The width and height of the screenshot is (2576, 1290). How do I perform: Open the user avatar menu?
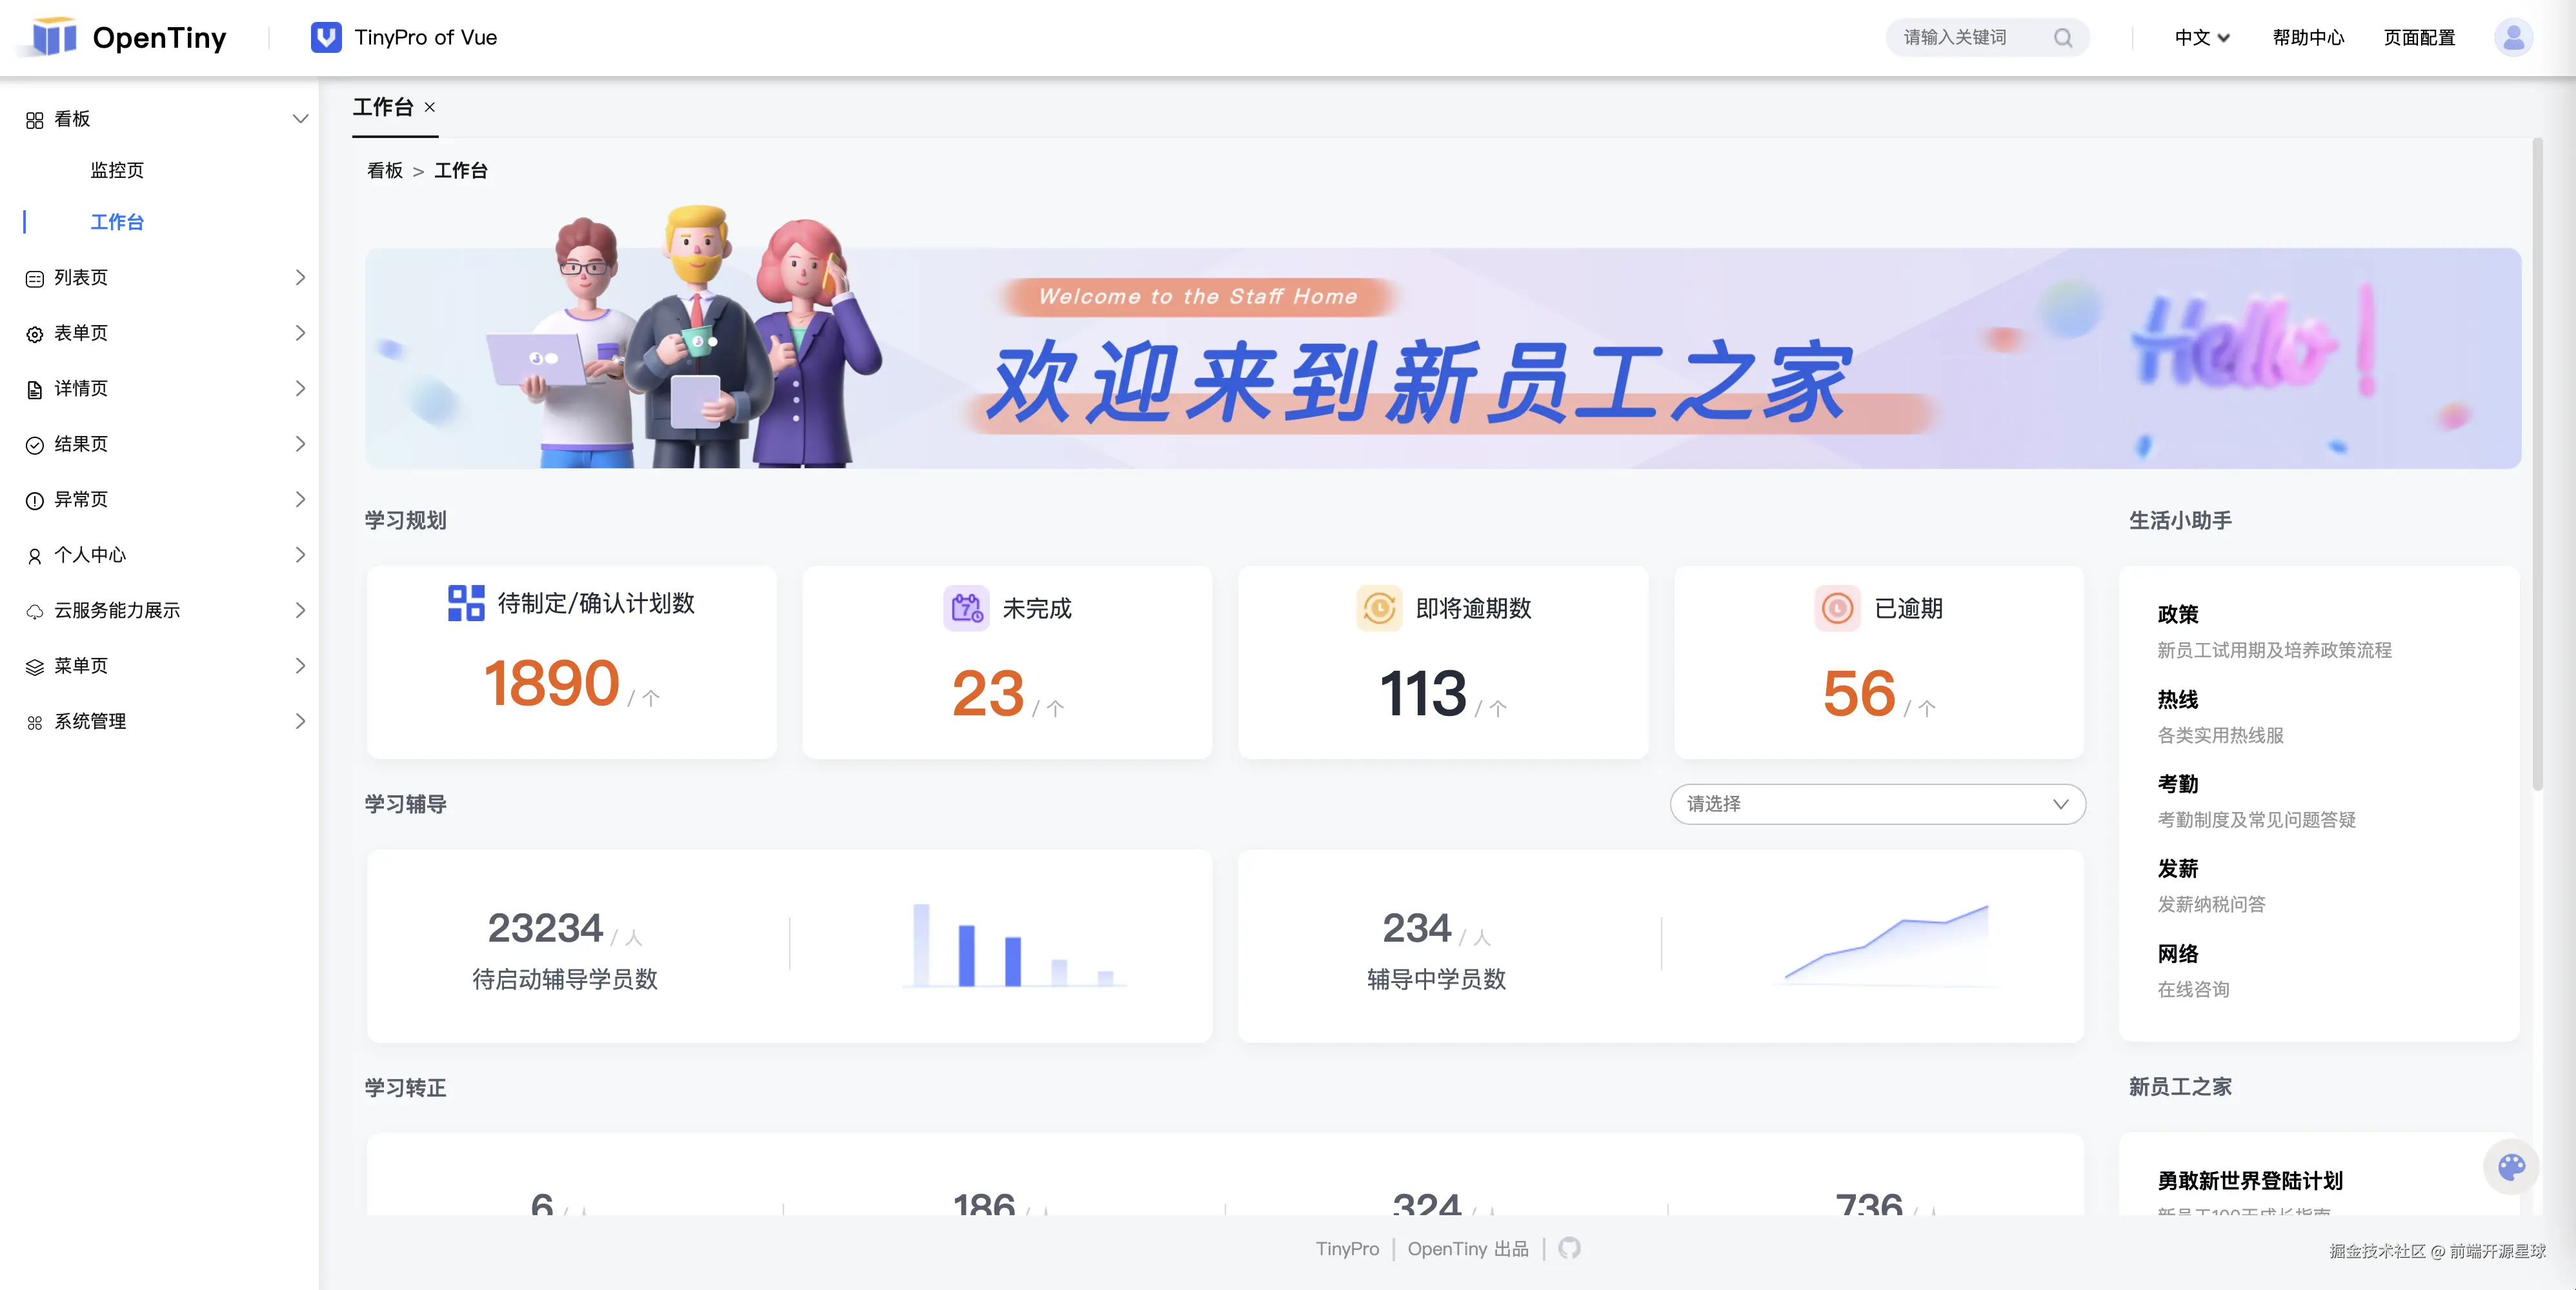[2512, 38]
